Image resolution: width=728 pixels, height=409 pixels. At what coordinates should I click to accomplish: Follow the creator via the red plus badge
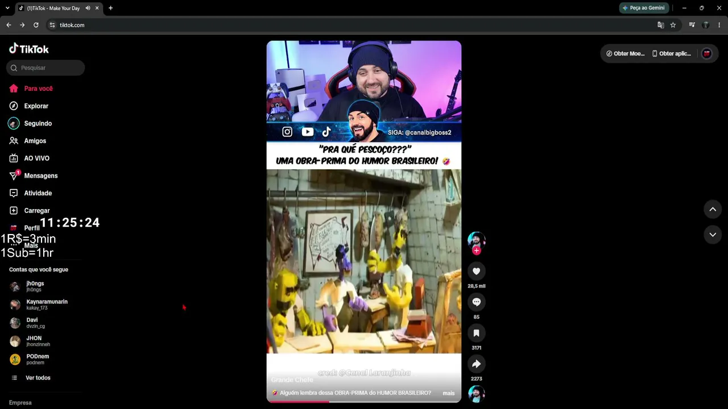click(x=477, y=251)
